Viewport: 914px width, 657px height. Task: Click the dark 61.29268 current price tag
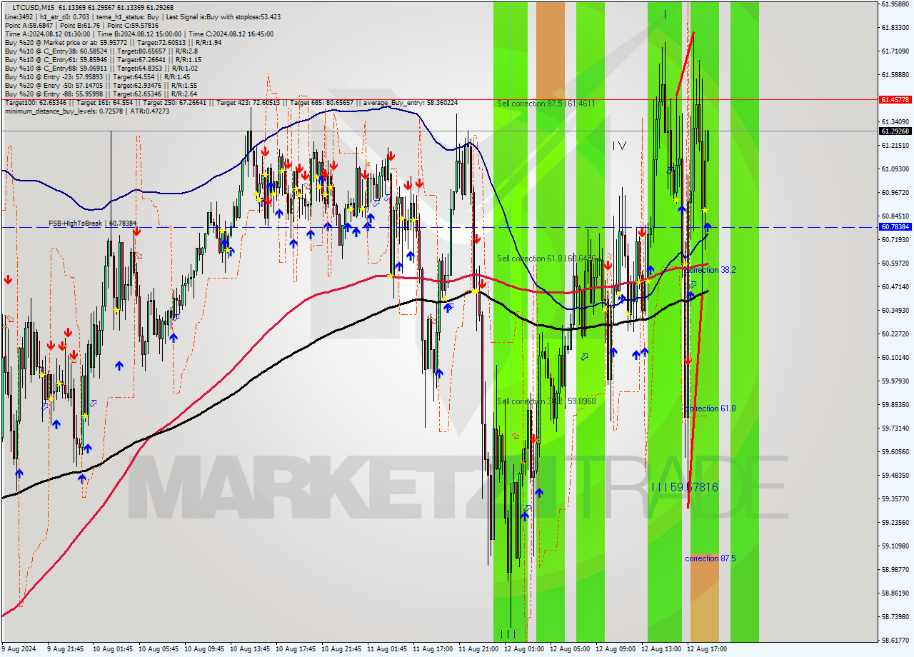(x=895, y=131)
